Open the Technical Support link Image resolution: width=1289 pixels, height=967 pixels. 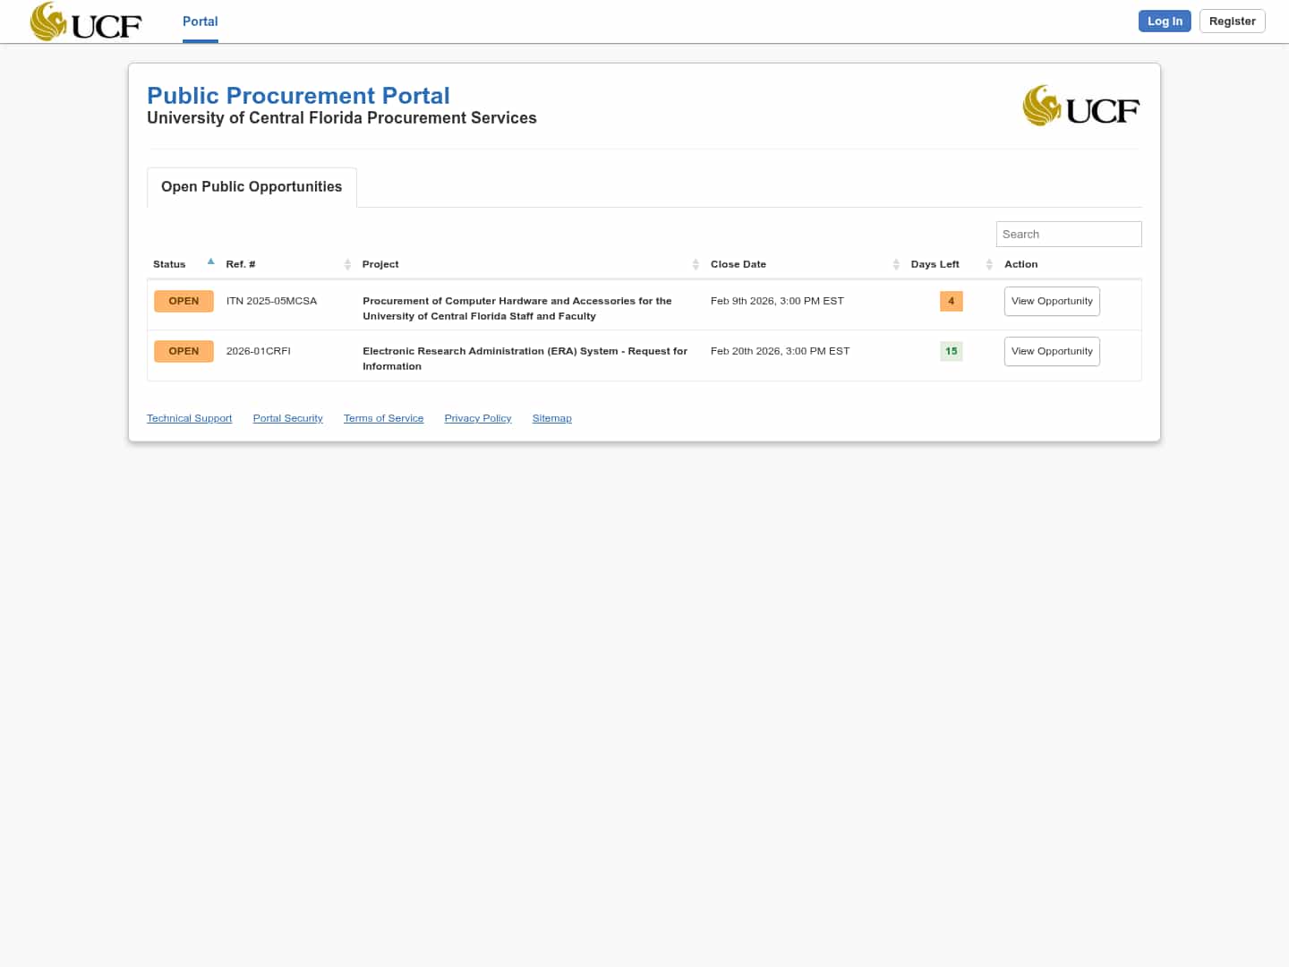click(x=189, y=418)
